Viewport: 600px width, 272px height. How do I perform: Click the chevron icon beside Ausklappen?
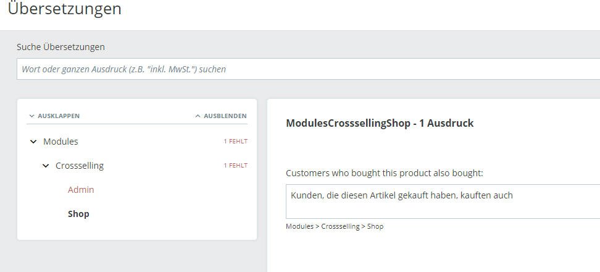[31, 116]
